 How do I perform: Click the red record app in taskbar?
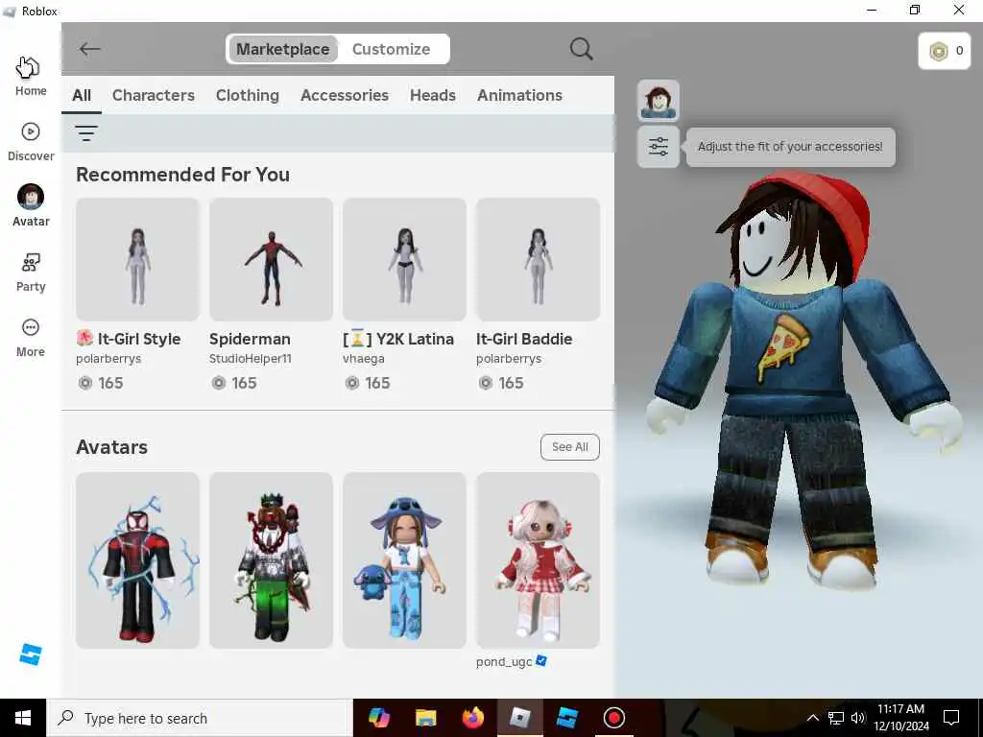pos(613,718)
